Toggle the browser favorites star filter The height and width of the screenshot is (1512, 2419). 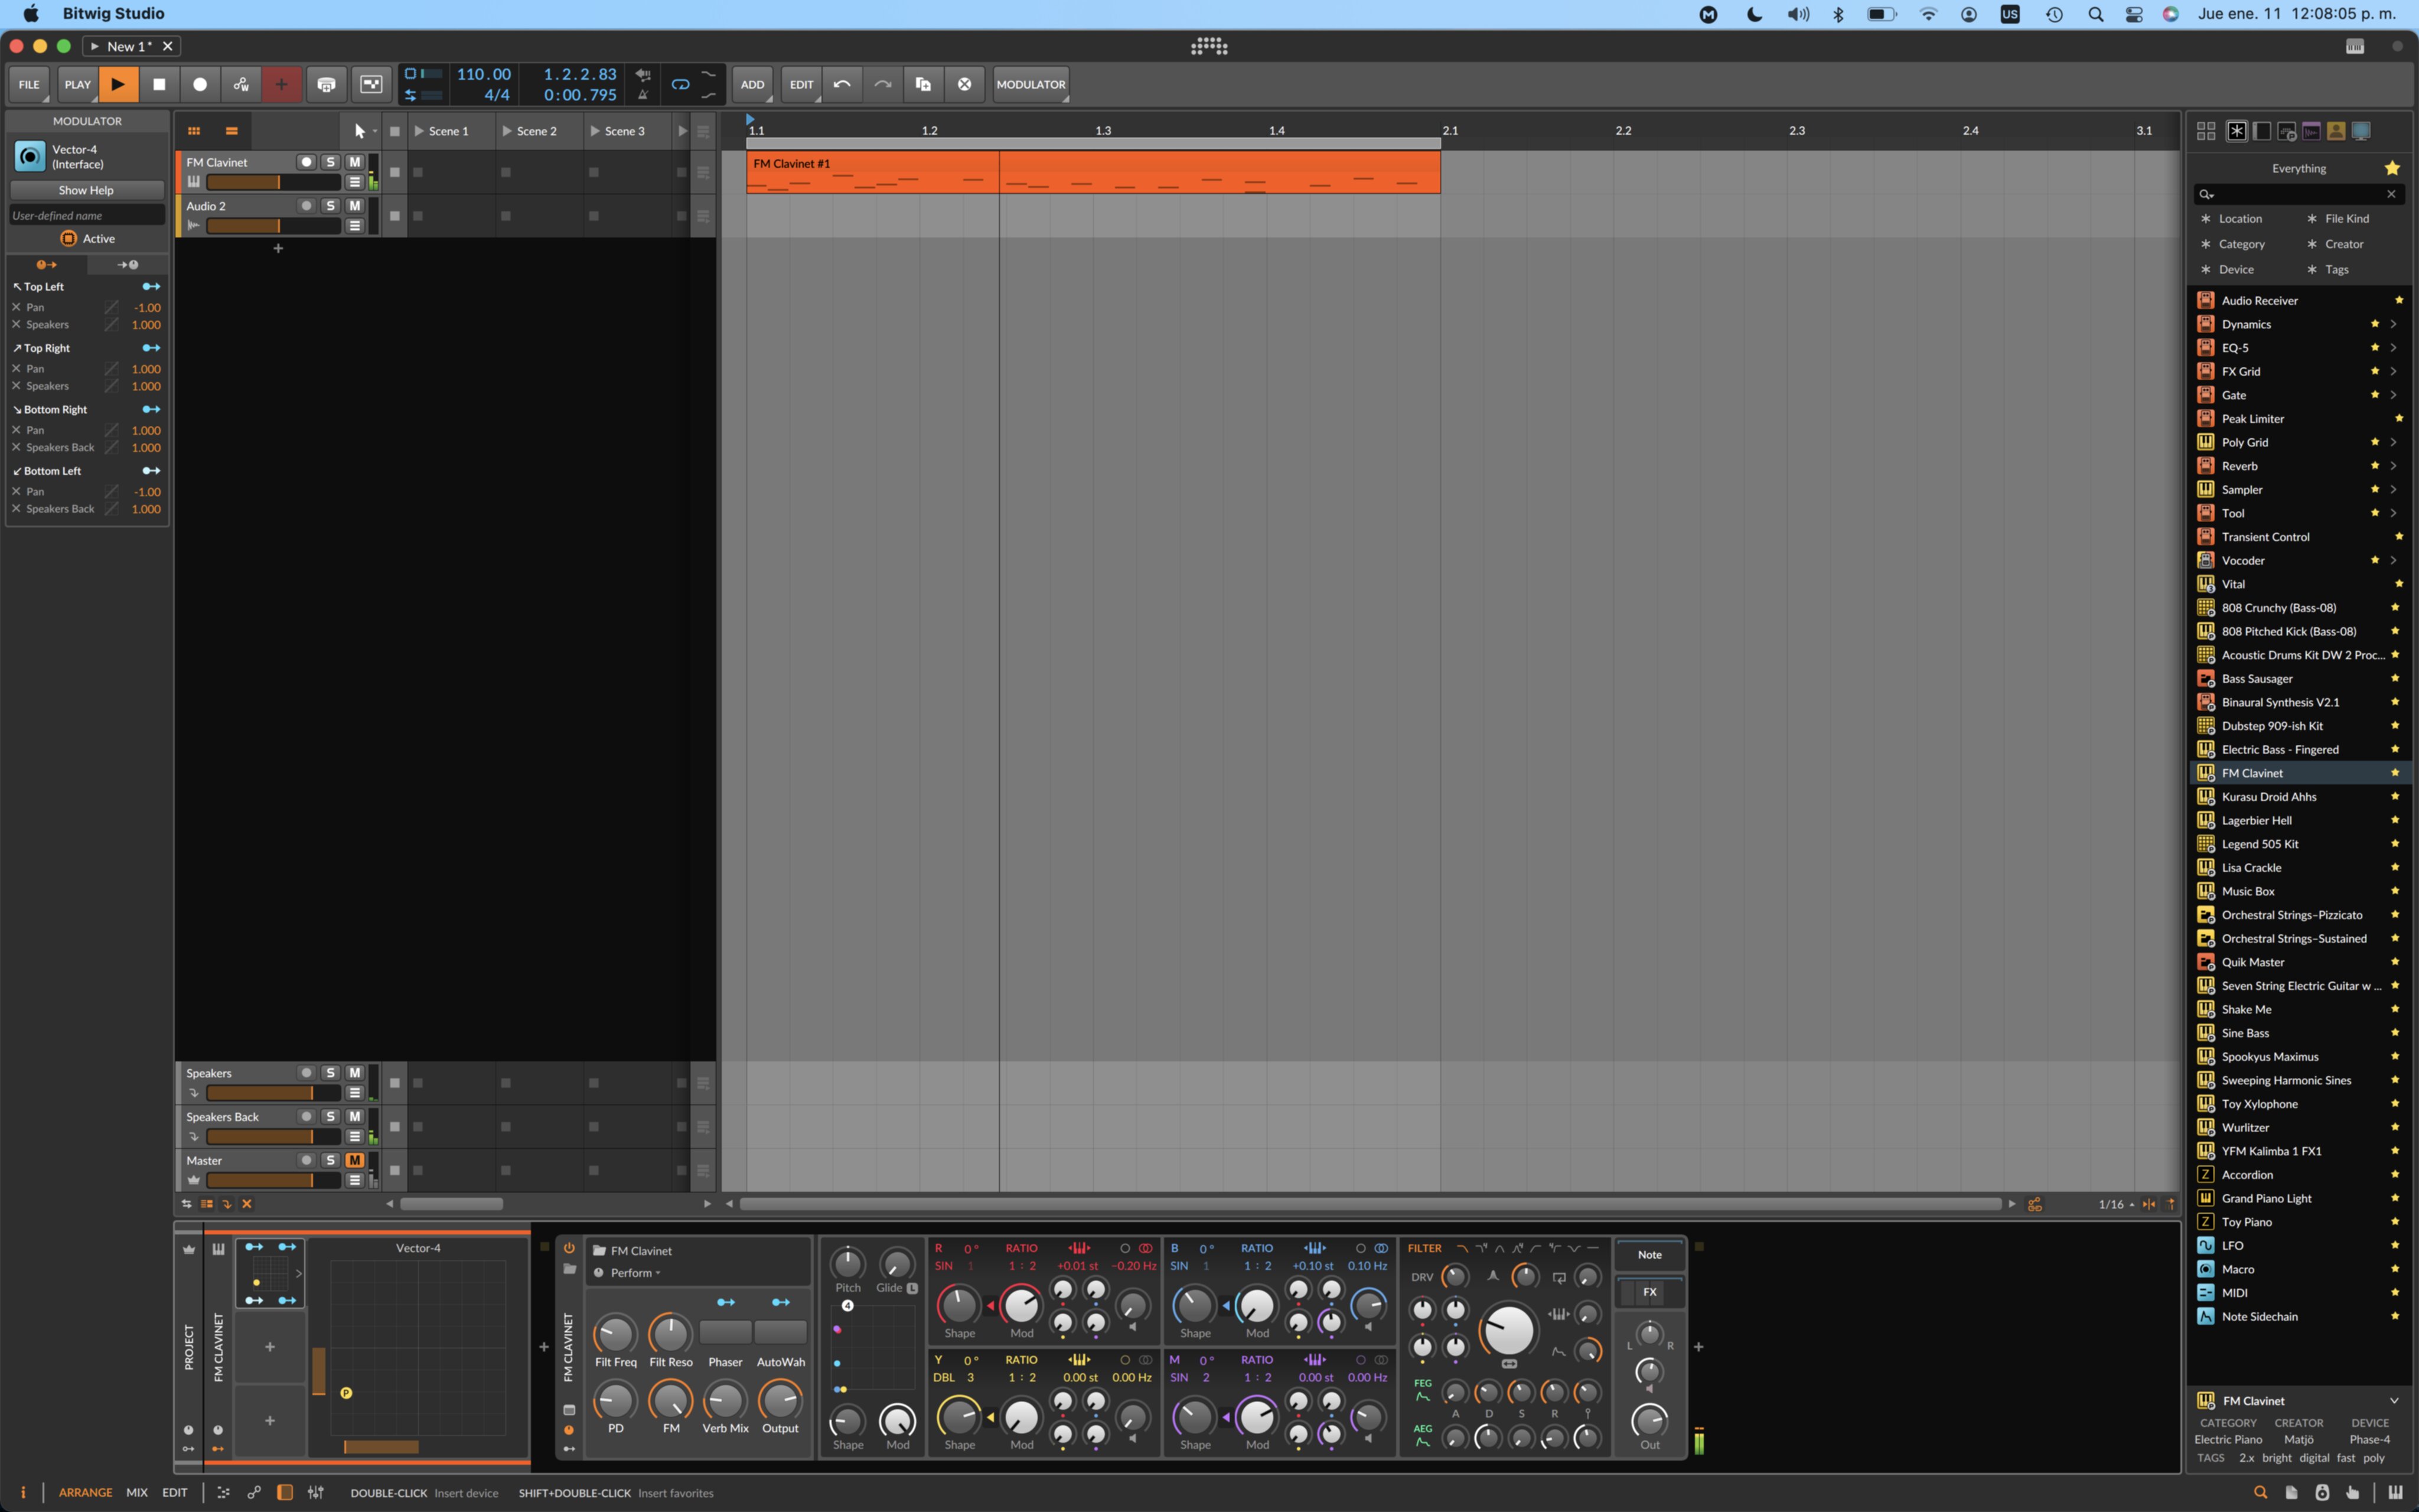pyautogui.click(x=2392, y=168)
